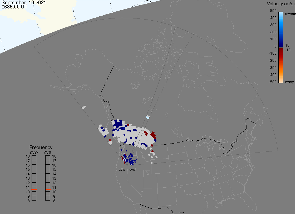Click the 'cvw' radar station label on map
The image size is (296, 214).
click(122, 169)
